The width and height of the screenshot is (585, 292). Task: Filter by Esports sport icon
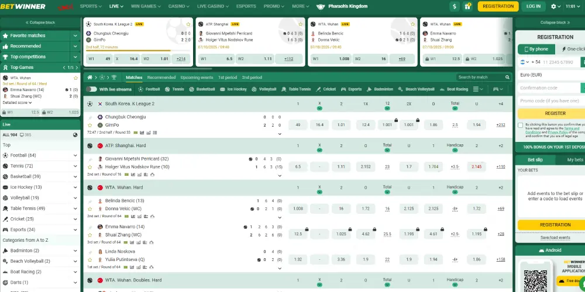point(343,89)
